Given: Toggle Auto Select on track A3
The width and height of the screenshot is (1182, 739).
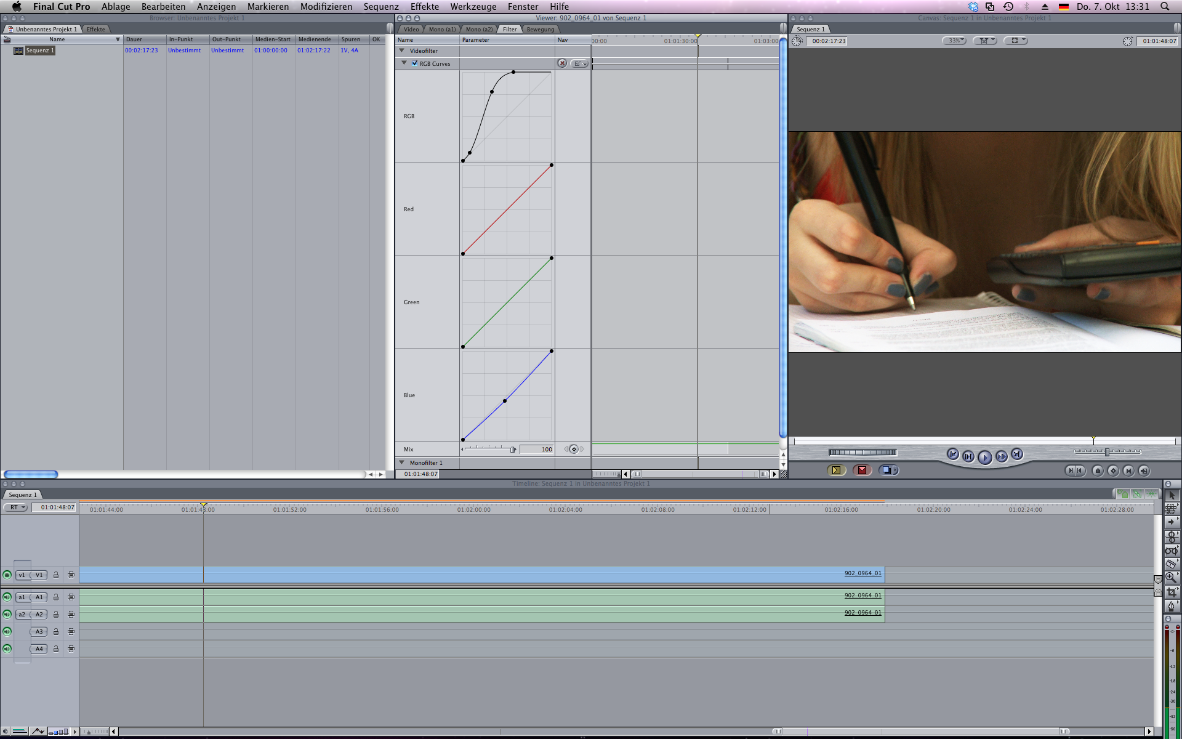Looking at the screenshot, I should coord(71,632).
